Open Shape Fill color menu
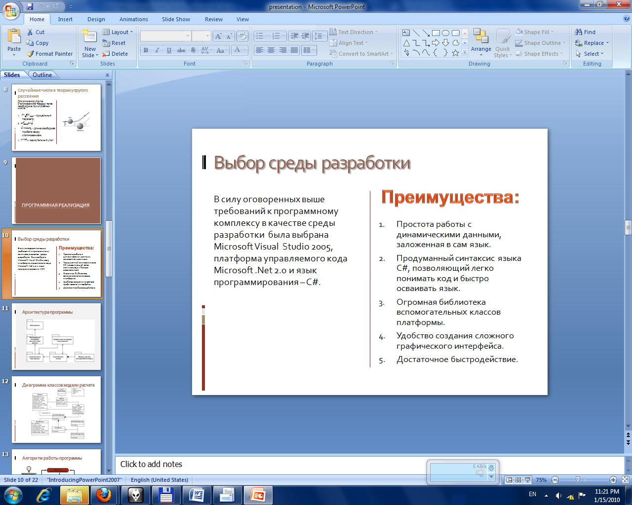Image resolution: width=632 pixels, height=505 pixels. [535, 32]
